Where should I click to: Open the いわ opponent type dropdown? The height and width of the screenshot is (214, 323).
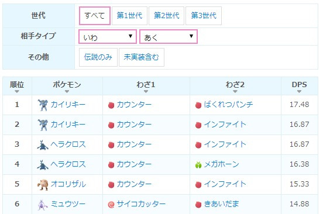108,37
